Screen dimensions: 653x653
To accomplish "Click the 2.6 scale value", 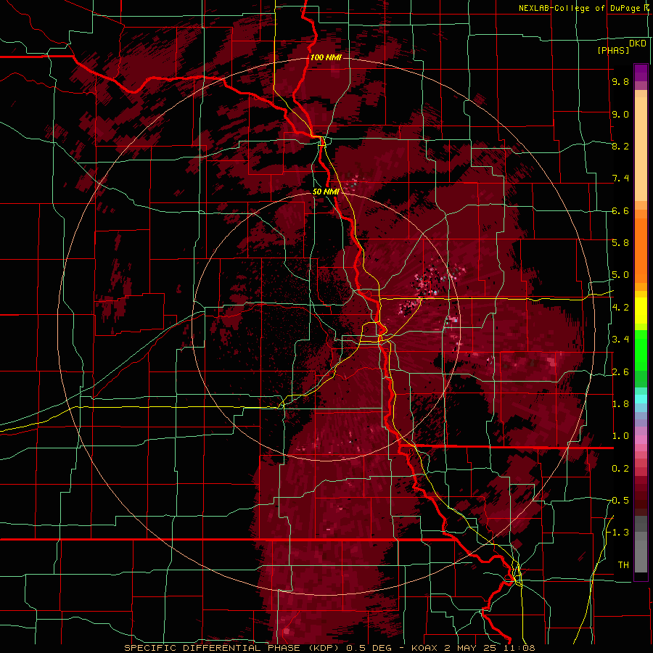I will tap(620, 372).
